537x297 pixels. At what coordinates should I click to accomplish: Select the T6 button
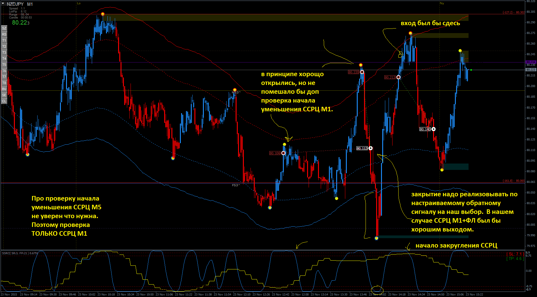pos(4,71)
